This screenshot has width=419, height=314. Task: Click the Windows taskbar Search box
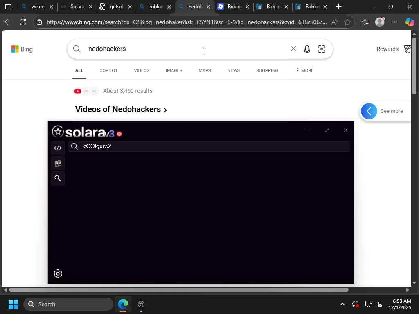pos(68,304)
